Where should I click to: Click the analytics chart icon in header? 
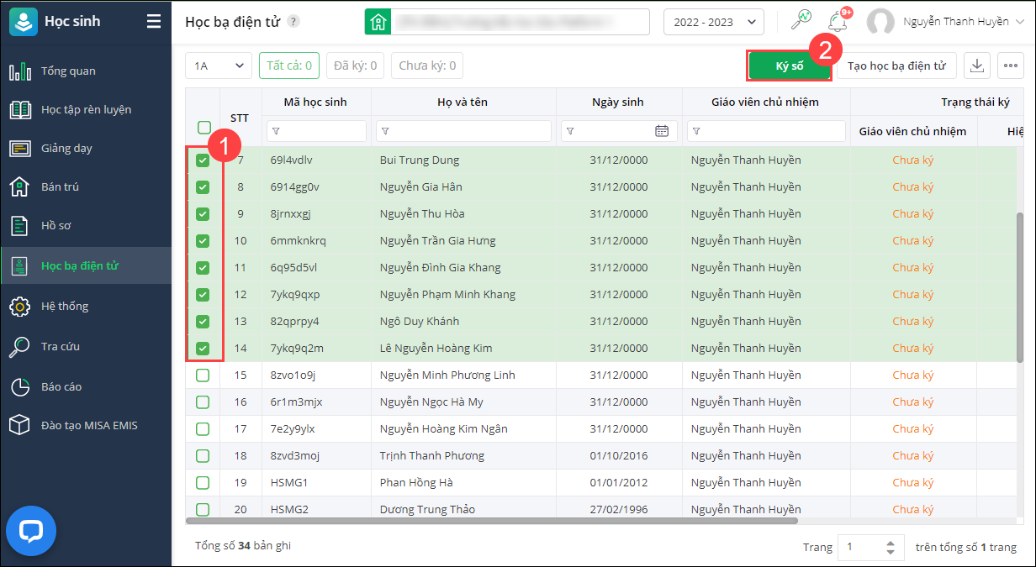coord(801,22)
